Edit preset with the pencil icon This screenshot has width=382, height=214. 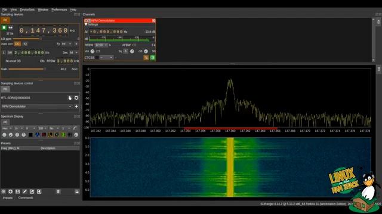(25, 191)
